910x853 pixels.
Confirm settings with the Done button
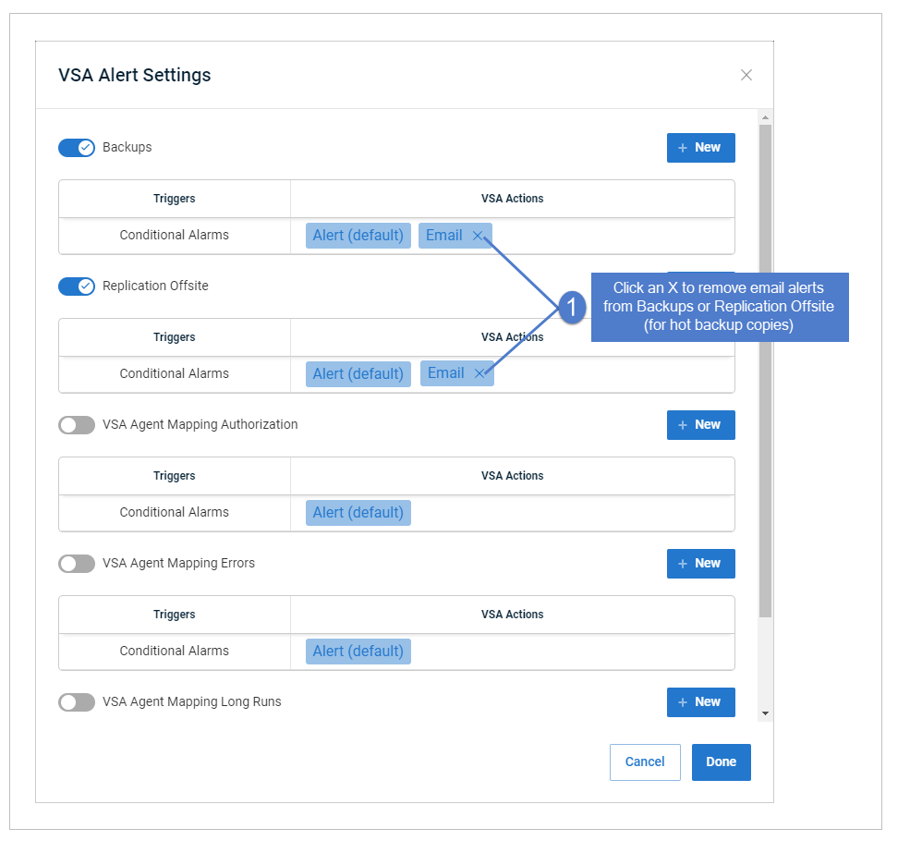tap(721, 762)
